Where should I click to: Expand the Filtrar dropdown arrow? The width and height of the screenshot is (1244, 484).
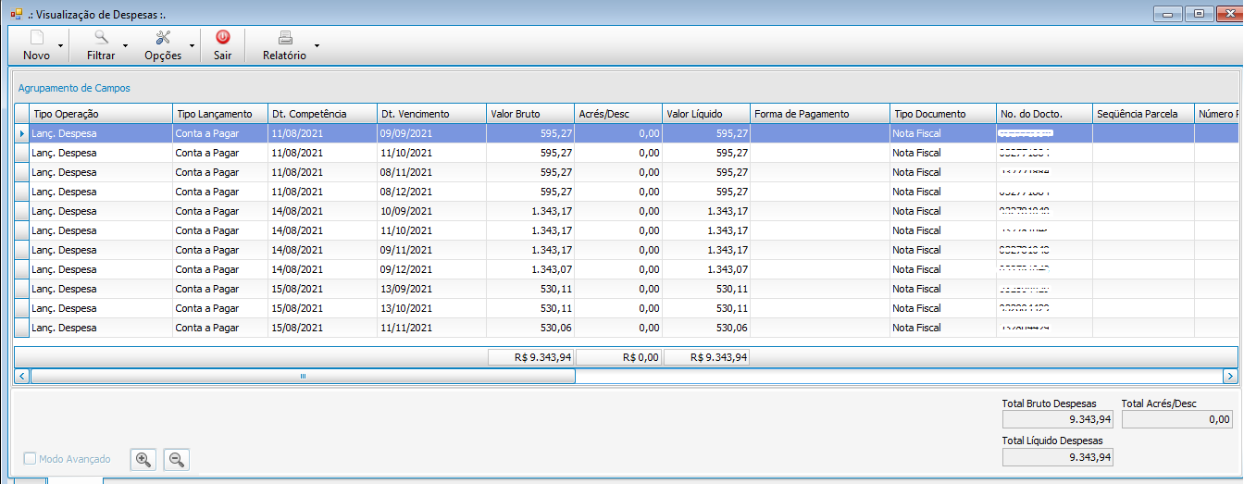(x=125, y=44)
